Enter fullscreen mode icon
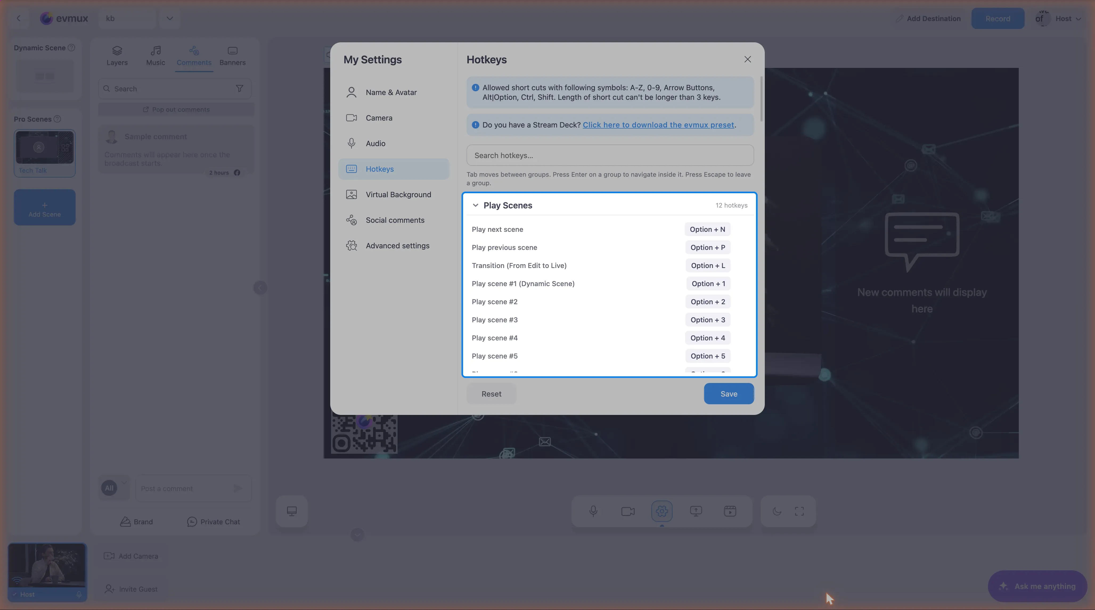Image resolution: width=1095 pixels, height=610 pixels. [x=799, y=511]
